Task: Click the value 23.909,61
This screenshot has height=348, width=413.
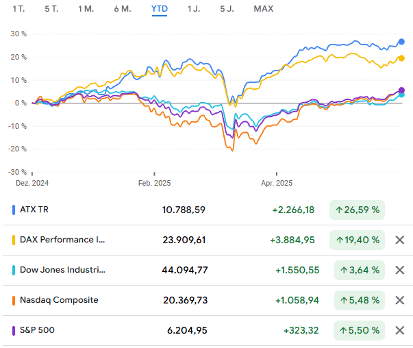Action: 184,240
